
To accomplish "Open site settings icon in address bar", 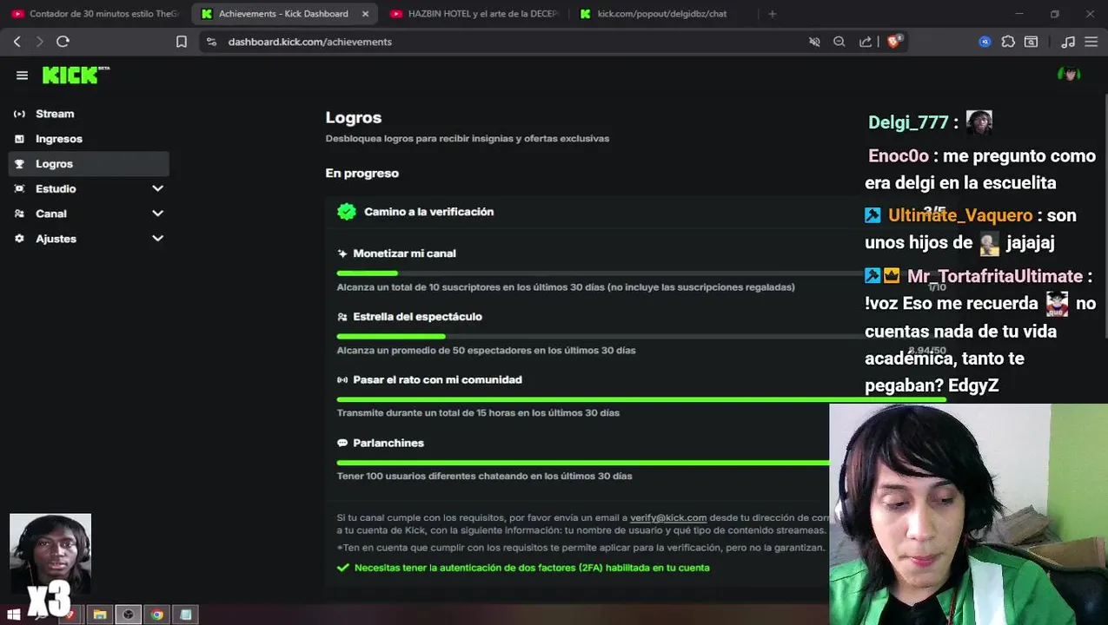I will [210, 42].
